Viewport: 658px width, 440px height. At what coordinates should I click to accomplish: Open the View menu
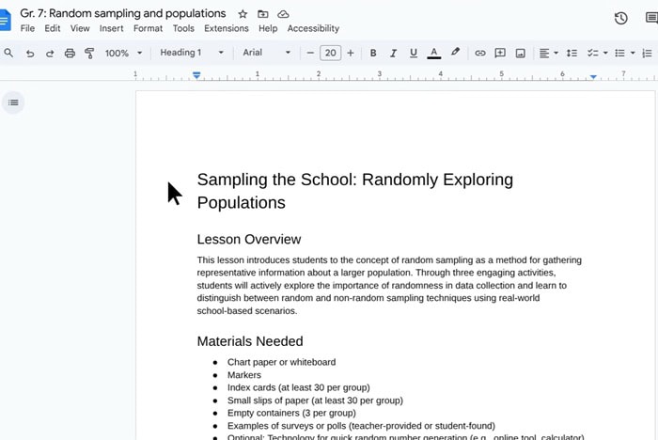(x=80, y=28)
